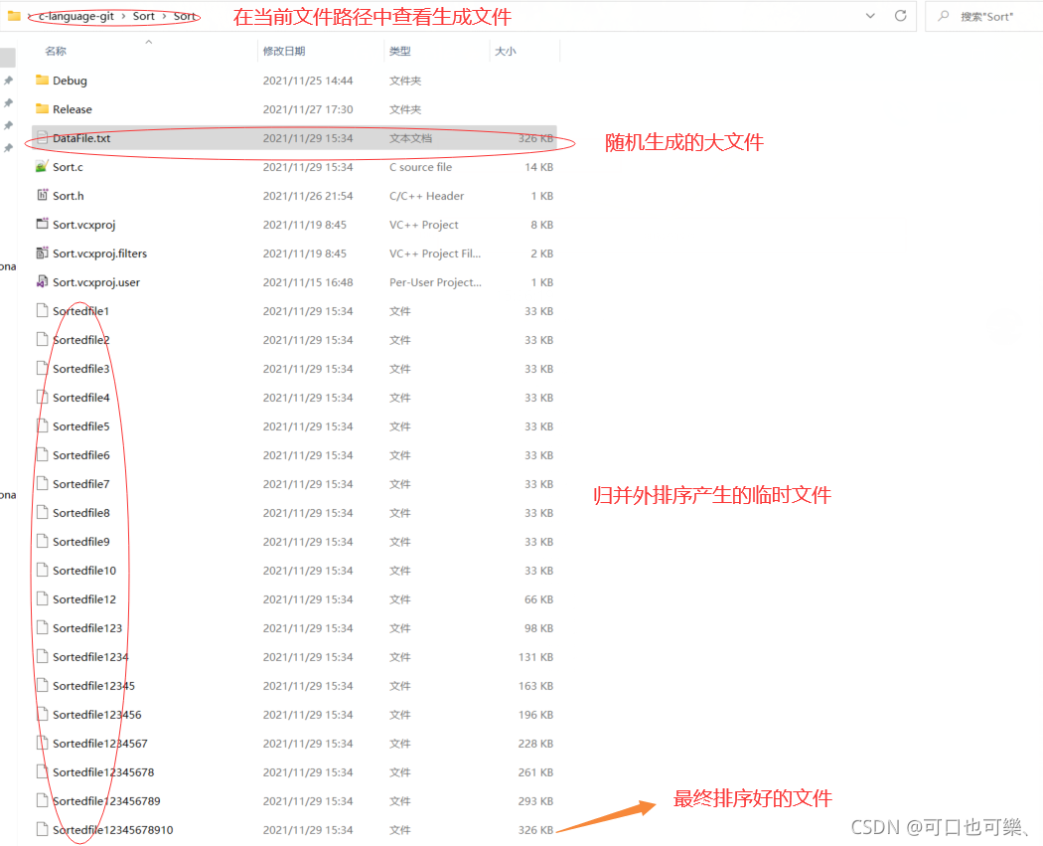Select the Sortedfile2 file name
Screen dimensions: 1043x846
(81, 339)
